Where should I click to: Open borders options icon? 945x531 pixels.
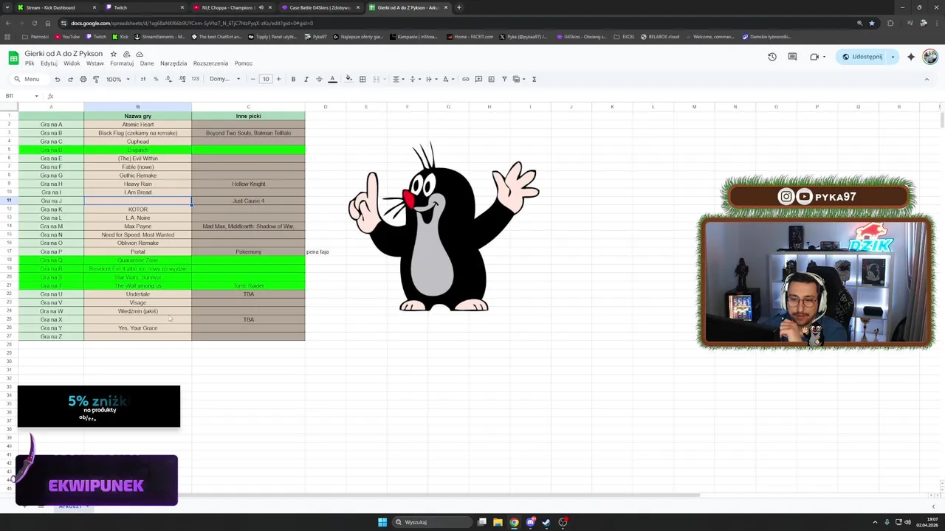click(362, 79)
